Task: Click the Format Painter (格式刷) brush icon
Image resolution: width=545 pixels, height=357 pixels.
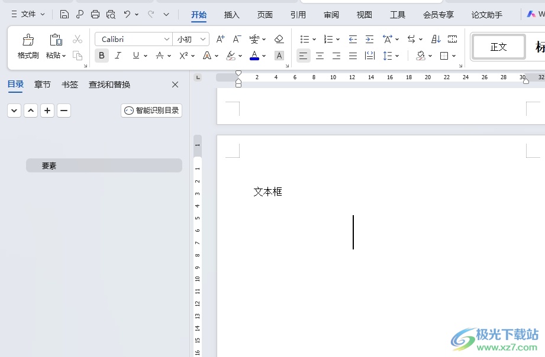Action: [28, 40]
